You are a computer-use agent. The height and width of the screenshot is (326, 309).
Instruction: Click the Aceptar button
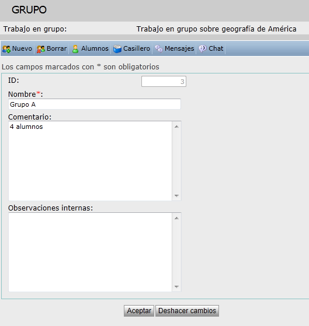tap(139, 311)
